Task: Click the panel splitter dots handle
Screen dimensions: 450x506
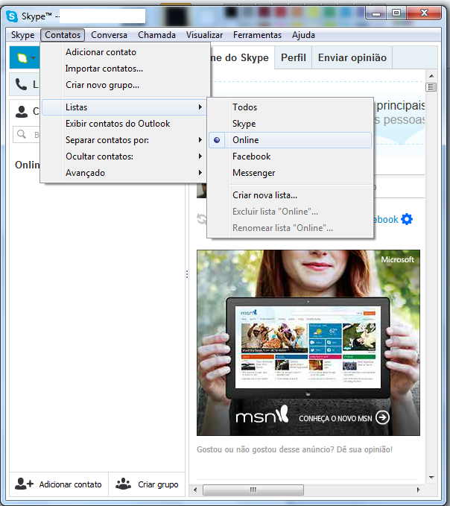Action: click(x=187, y=274)
